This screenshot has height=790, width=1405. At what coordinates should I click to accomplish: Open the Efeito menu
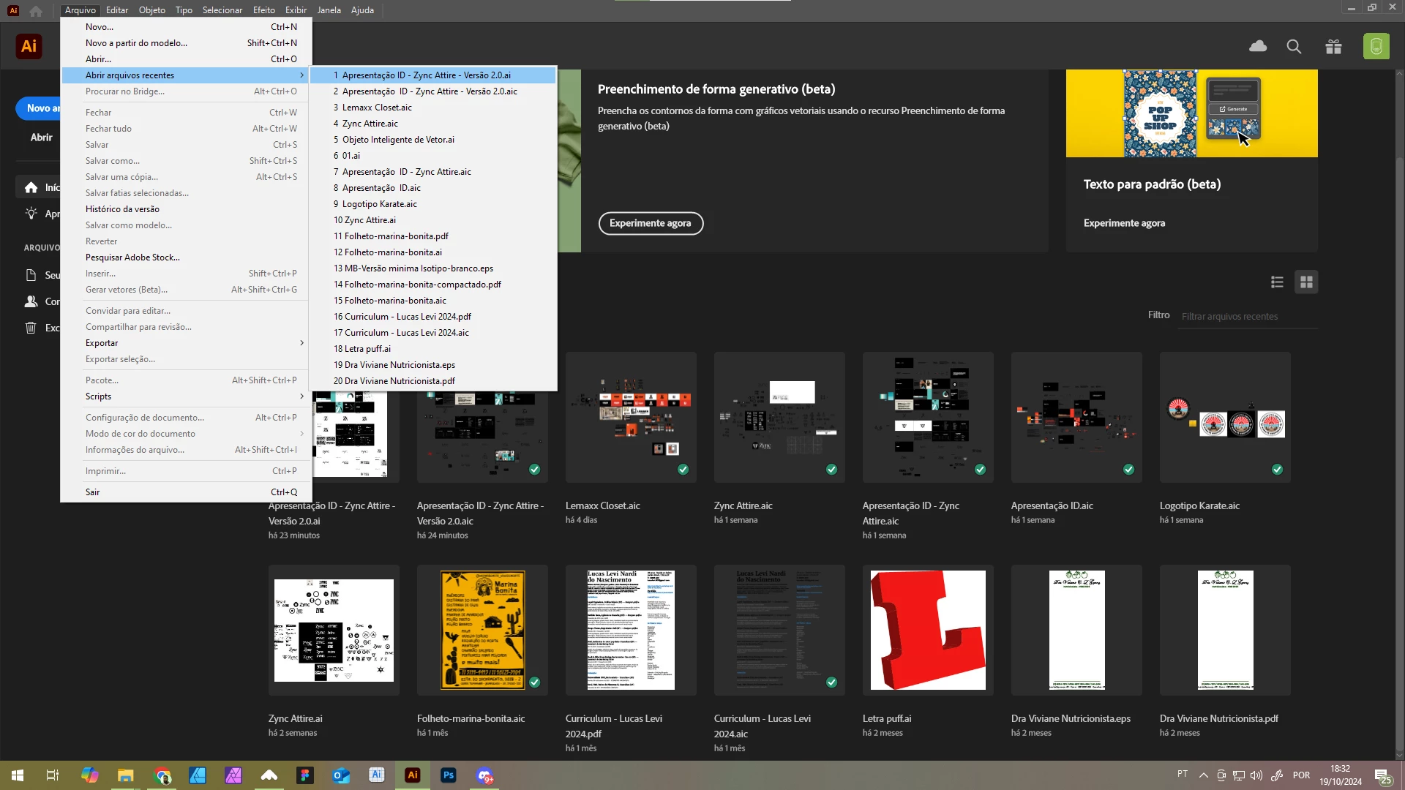(x=263, y=10)
